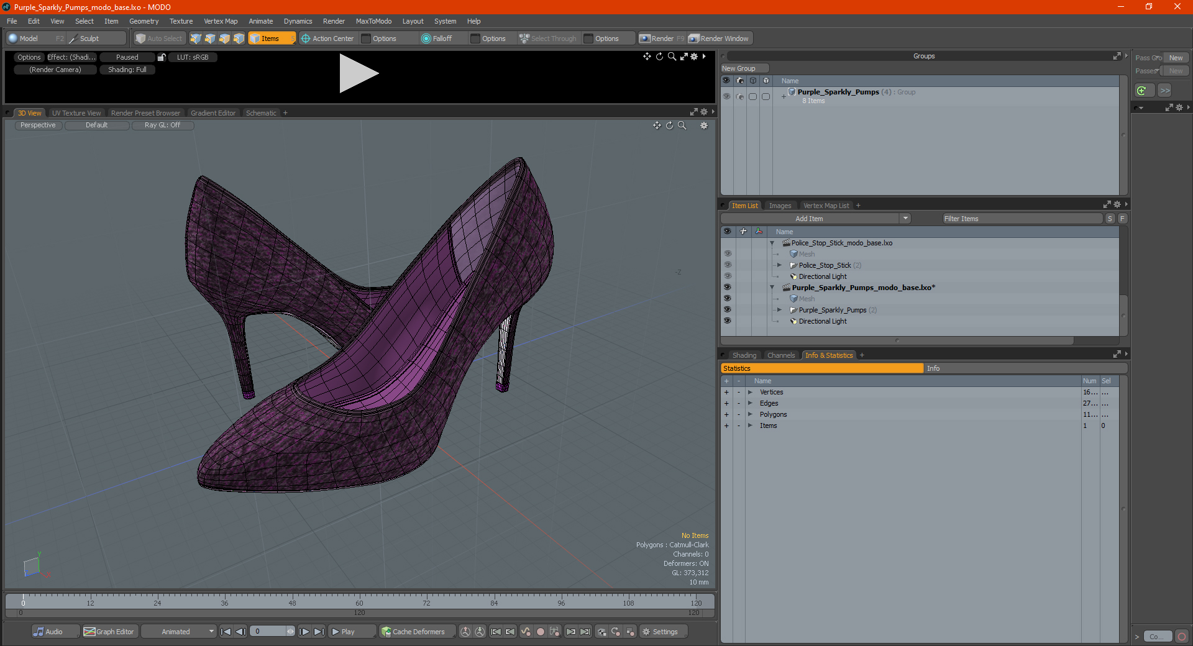The width and height of the screenshot is (1193, 646).
Task: Click the record keyframe circle icon
Action: 541,632
